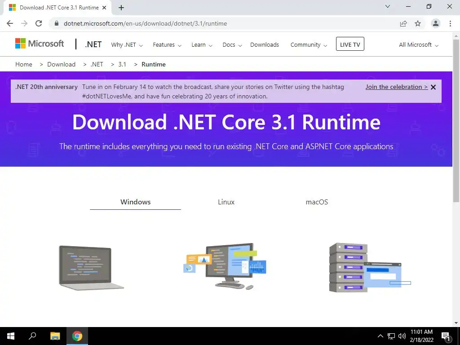Click the laptop code illustration

click(91, 268)
